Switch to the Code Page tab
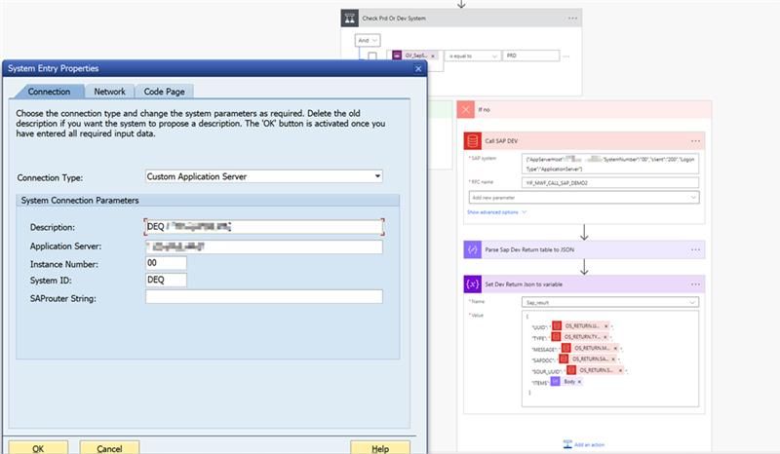Screen dimensions: 780x454 [x=164, y=92]
